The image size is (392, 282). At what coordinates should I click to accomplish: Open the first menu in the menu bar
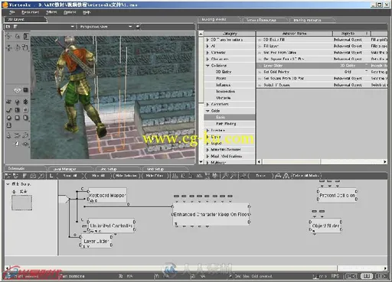(x=12, y=12)
